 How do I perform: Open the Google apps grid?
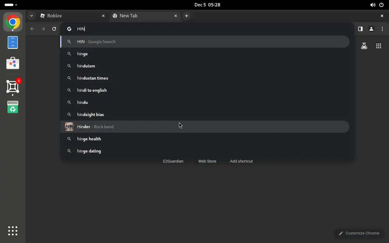click(378, 46)
